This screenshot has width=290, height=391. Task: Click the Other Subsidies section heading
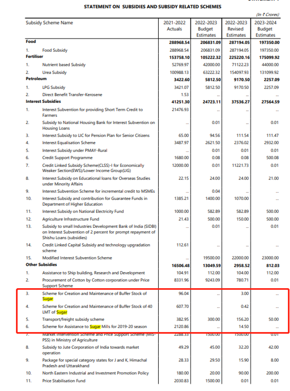41,265
